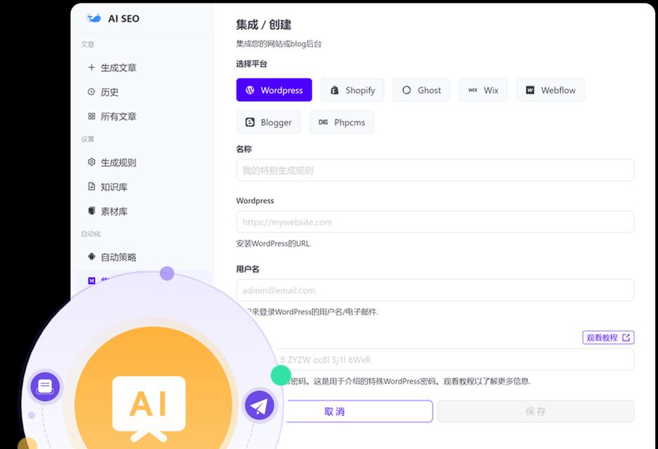Image resolution: width=658 pixels, height=449 pixels.
Task: Click the clock icon beside 历史
Action: tap(91, 91)
